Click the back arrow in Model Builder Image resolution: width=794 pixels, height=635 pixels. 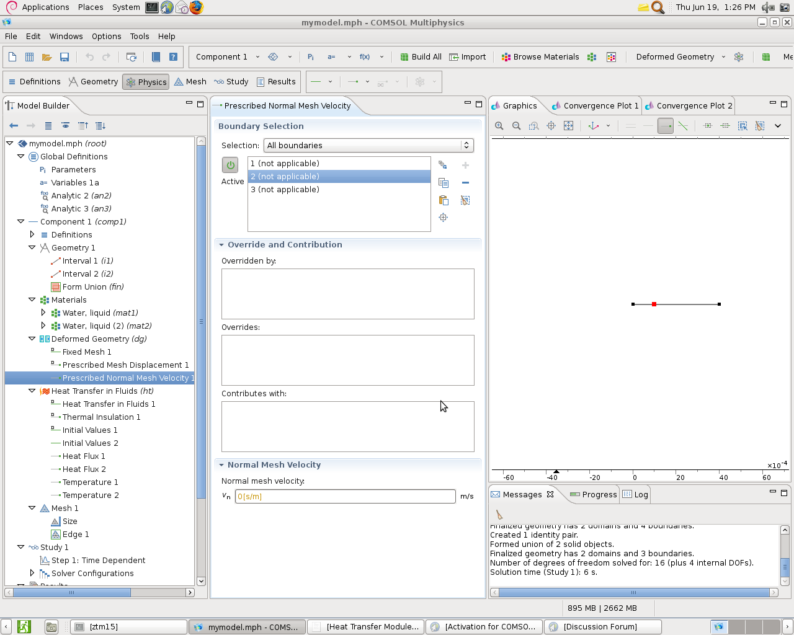(14, 125)
